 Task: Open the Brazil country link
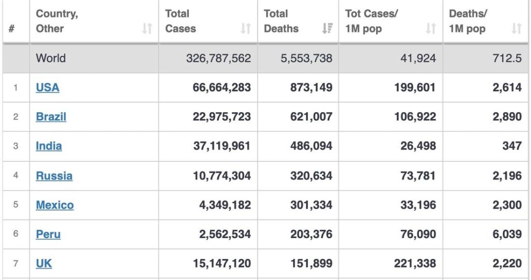[x=51, y=116]
